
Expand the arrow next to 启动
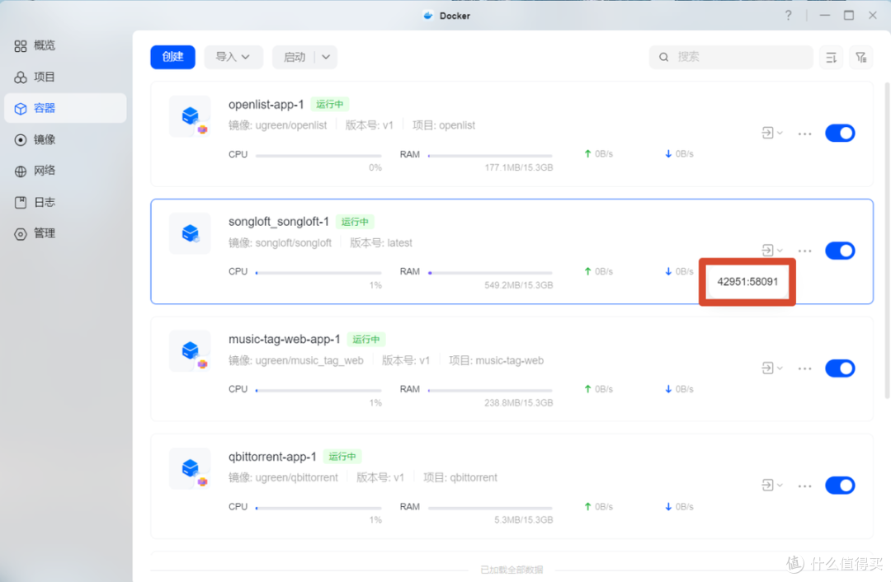(x=326, y=57)
